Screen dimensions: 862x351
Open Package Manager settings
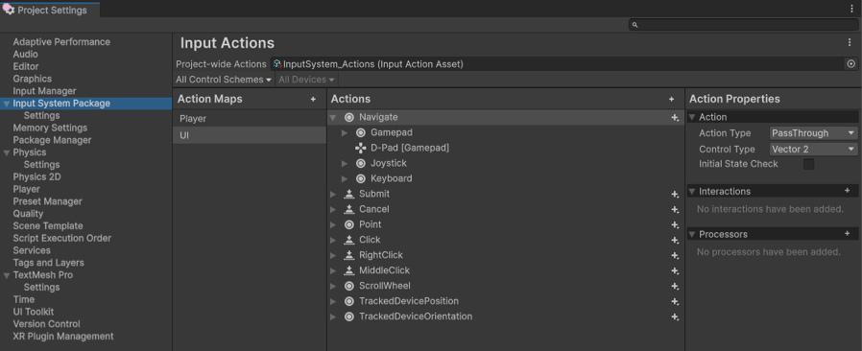click(52, 140)
